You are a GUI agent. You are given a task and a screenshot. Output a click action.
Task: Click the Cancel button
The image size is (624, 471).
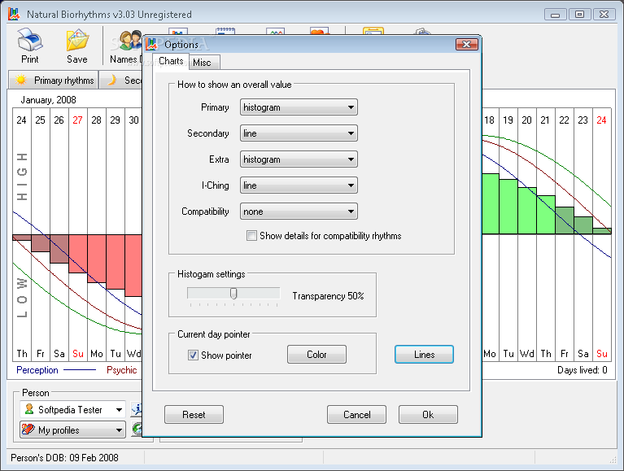[356, 415]
